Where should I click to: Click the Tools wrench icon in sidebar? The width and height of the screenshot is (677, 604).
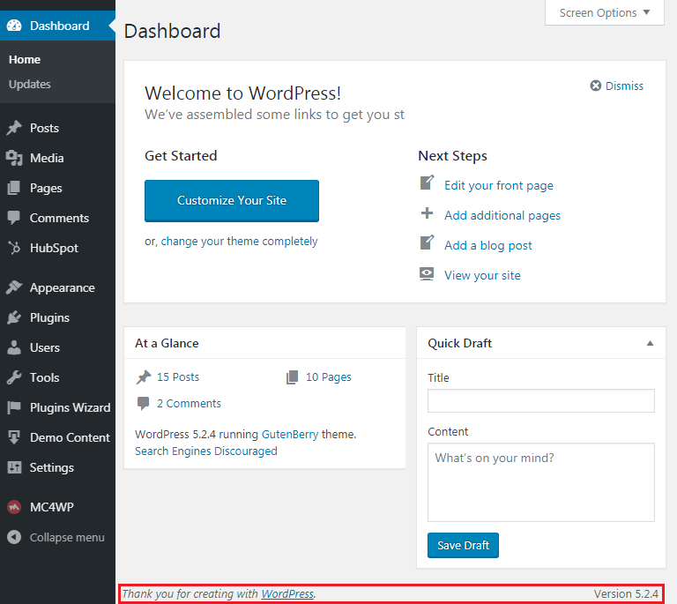14,377
